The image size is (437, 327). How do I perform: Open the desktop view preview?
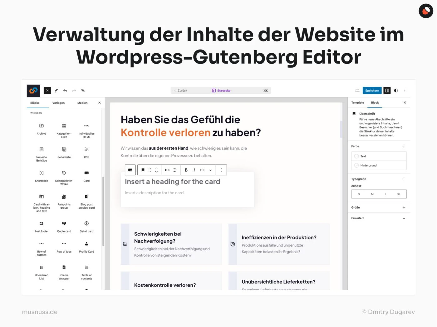(x=357, y=91)
